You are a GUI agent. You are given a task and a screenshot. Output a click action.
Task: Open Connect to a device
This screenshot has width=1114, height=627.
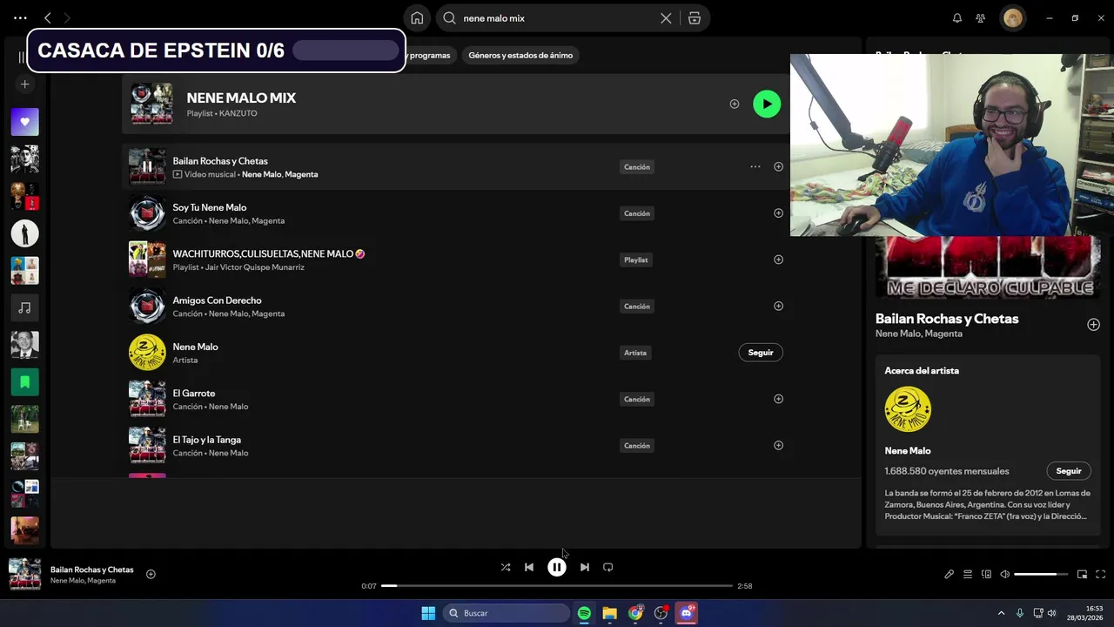tap(986, 574)
